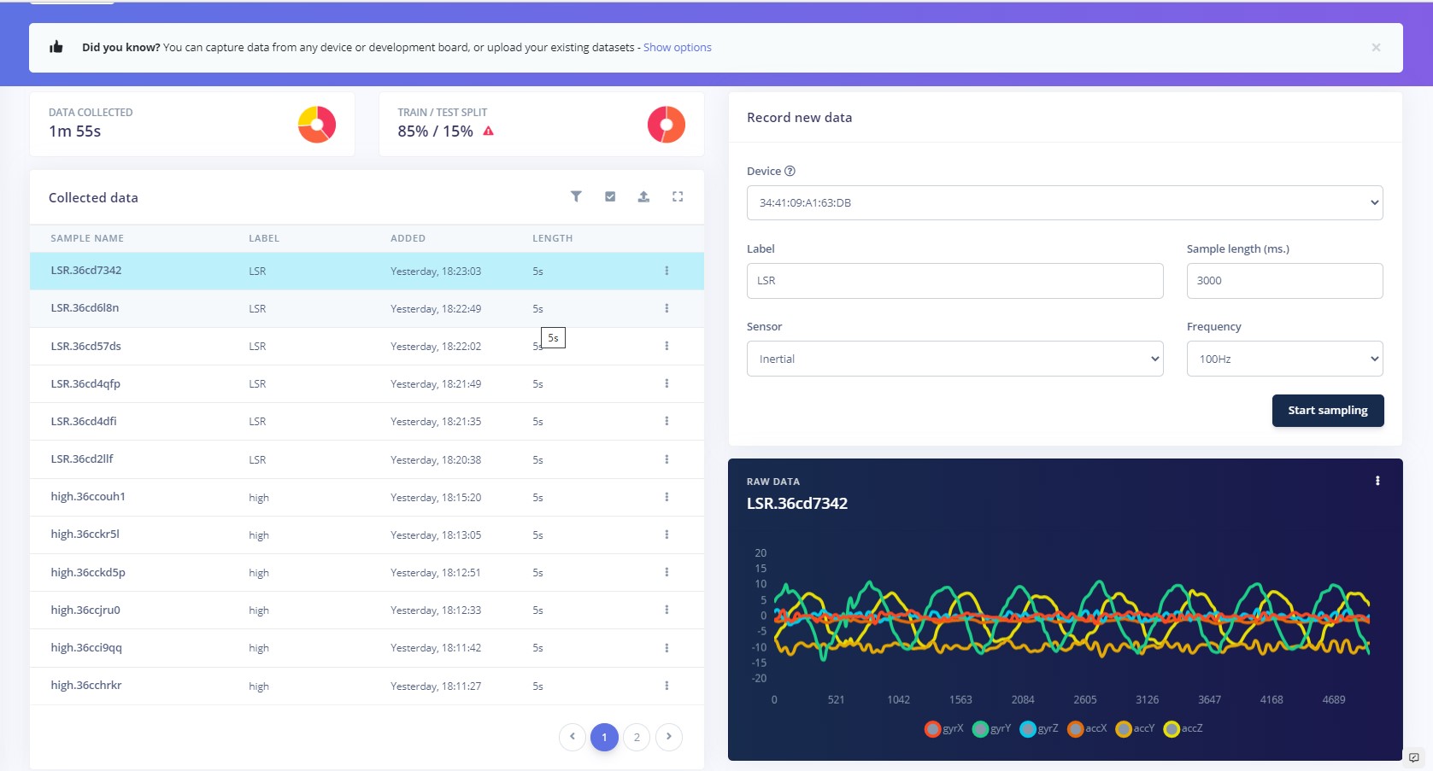Screen dimensions: 1433x771
Task: Click the 85% / 15% split value
Action: [435, 131]
